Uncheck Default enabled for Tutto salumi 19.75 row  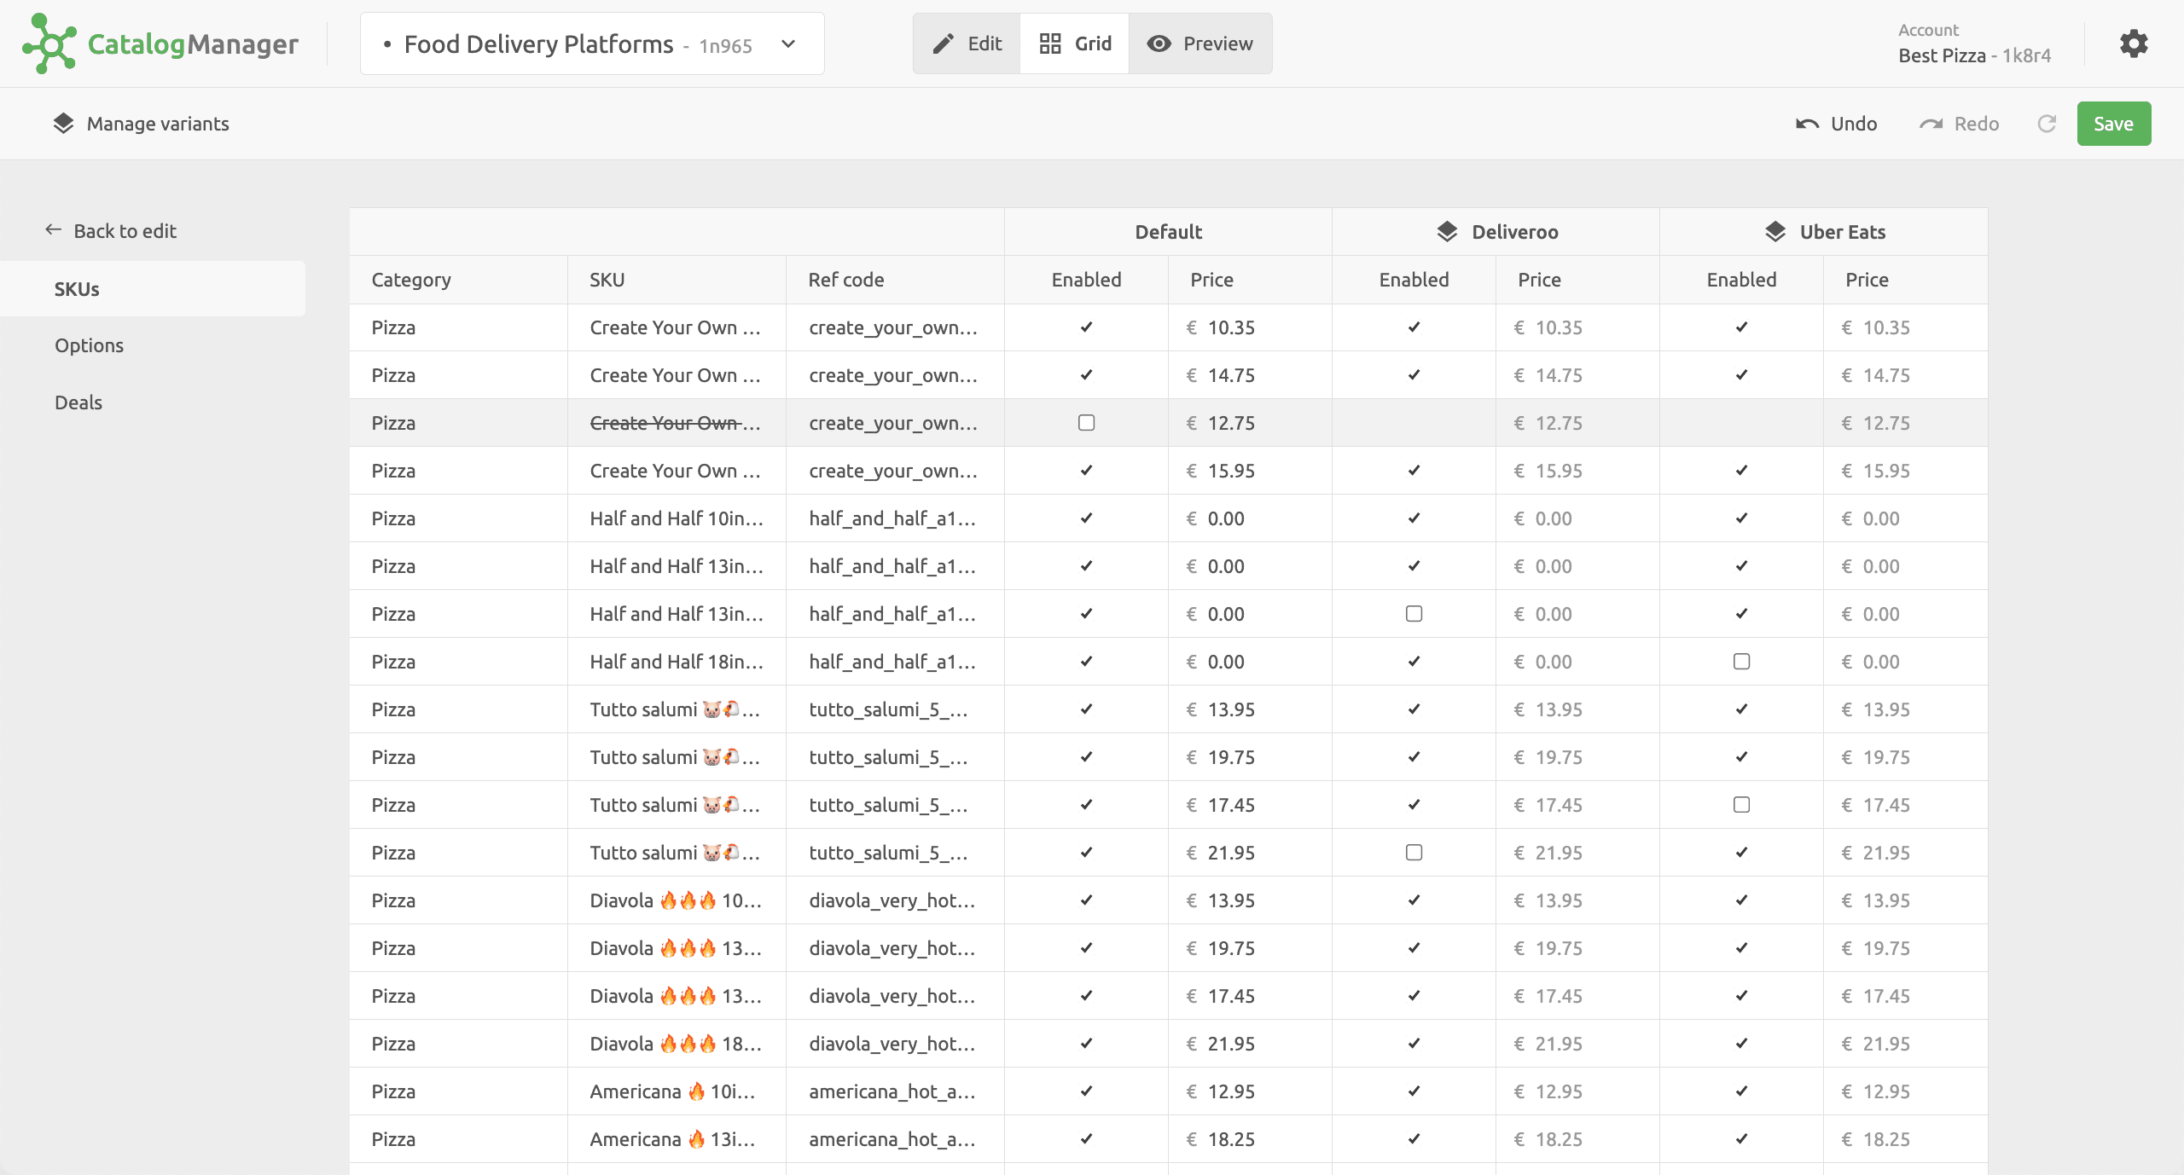pyautogui.click(x=1086, y=757)
